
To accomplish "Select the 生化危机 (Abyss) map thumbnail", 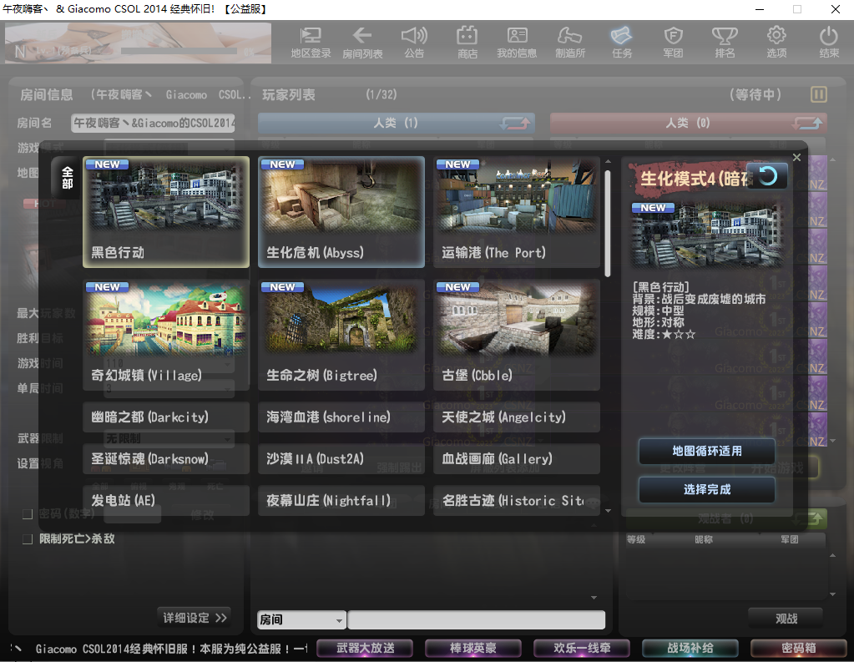I will coord(341,212).
